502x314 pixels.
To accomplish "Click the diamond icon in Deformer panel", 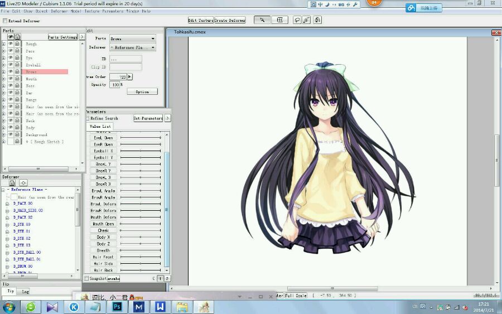I will 23,183.
